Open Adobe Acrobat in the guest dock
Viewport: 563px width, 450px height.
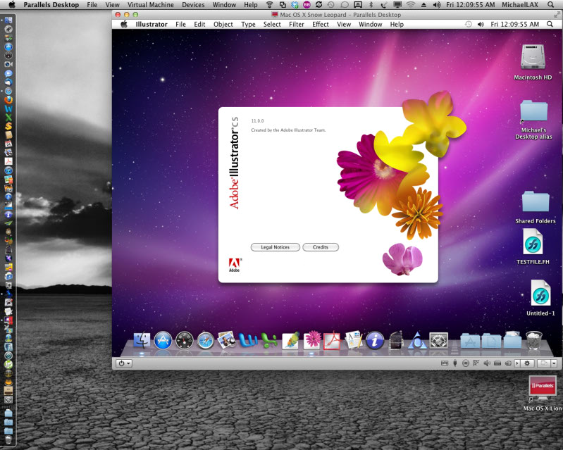click(332, 340)
